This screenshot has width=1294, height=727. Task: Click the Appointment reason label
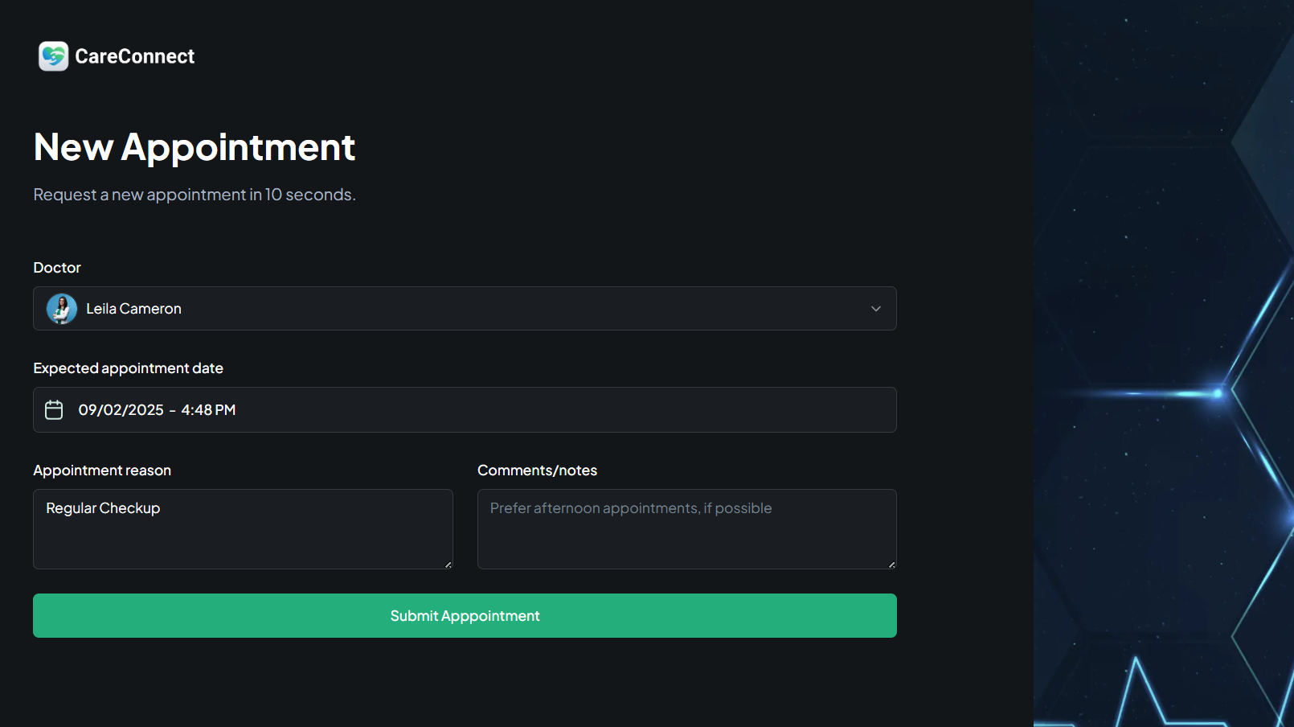pyautogui.click(x=102, y=470)
